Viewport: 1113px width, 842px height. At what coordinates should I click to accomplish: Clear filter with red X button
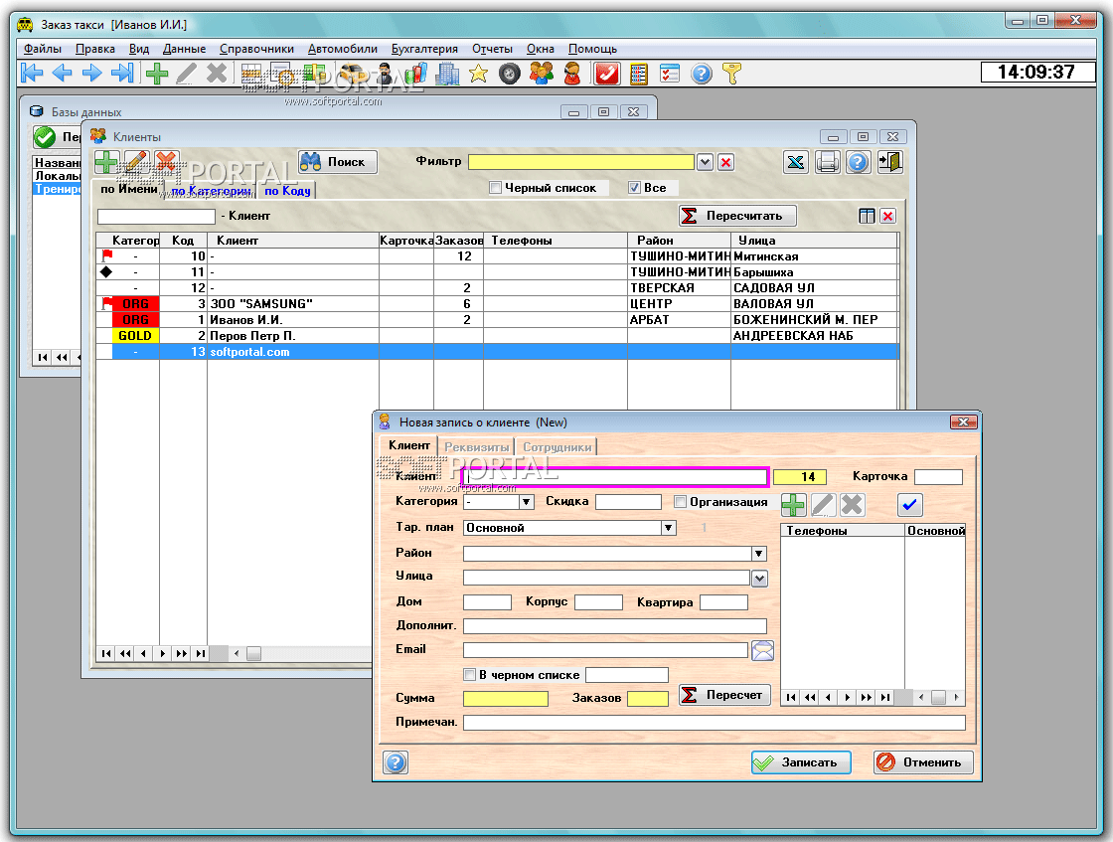[725, 163]
